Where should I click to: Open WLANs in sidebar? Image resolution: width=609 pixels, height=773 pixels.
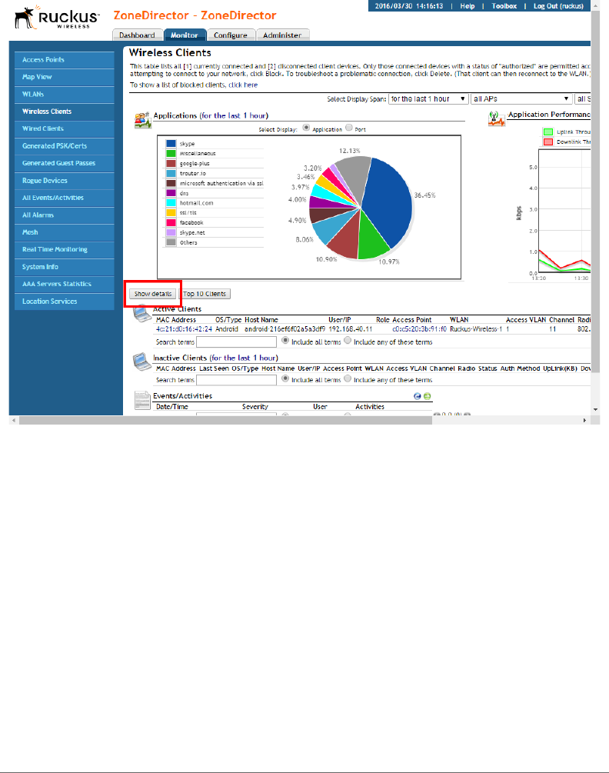coord(65,94)
